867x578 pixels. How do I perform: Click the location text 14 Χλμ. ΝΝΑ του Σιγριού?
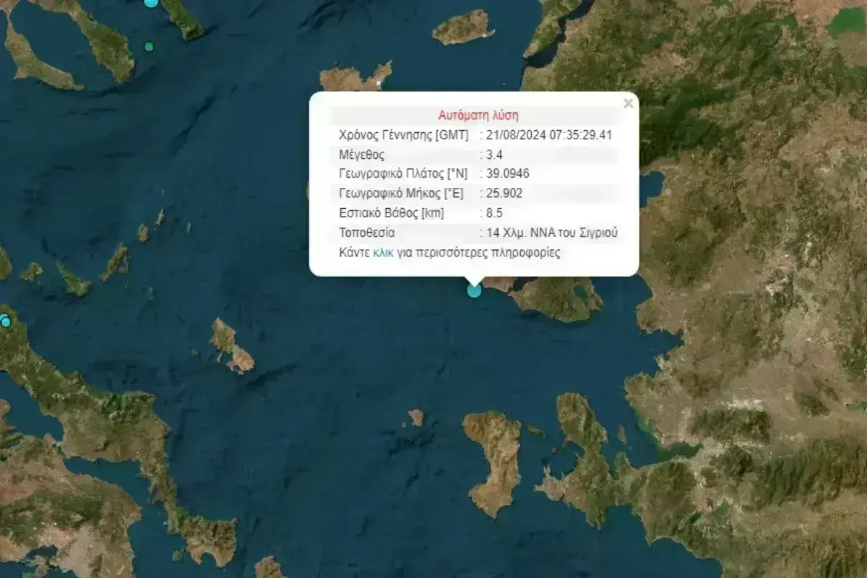552,233
